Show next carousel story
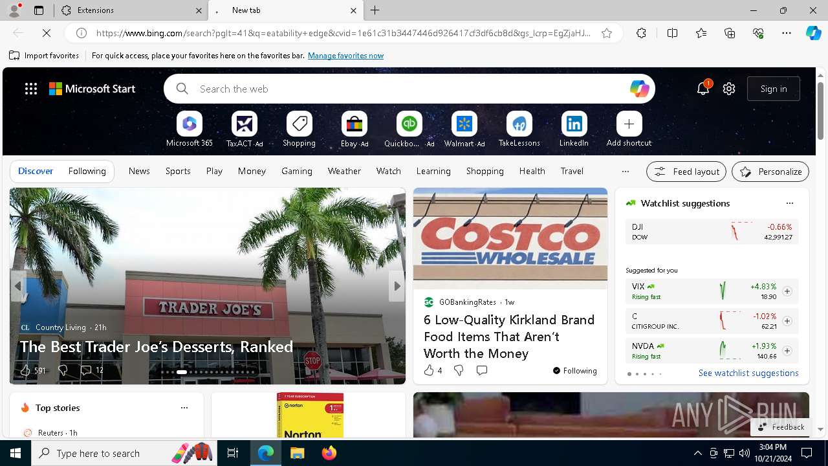The image size is (828, 466). (397, 286)
